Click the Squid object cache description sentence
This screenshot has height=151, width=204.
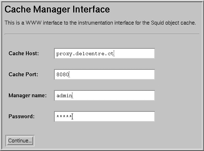point(100,23)
